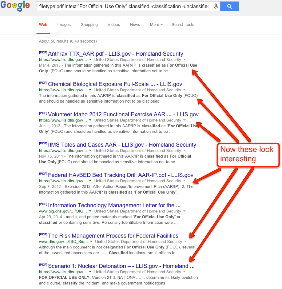Screen dimensions: 282x289
Task: Expand green URL arrow under Risk Management result
Action: tap(91, 242)
